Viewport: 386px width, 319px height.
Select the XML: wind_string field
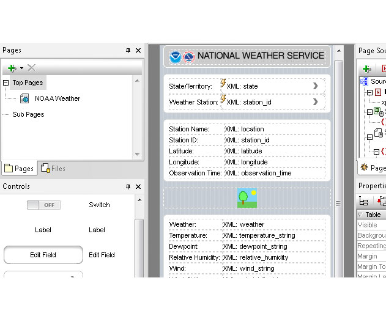pos(273,268)
